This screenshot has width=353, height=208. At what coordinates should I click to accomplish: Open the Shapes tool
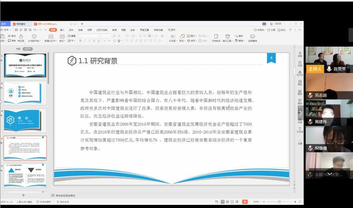click(x=182, y=38)
